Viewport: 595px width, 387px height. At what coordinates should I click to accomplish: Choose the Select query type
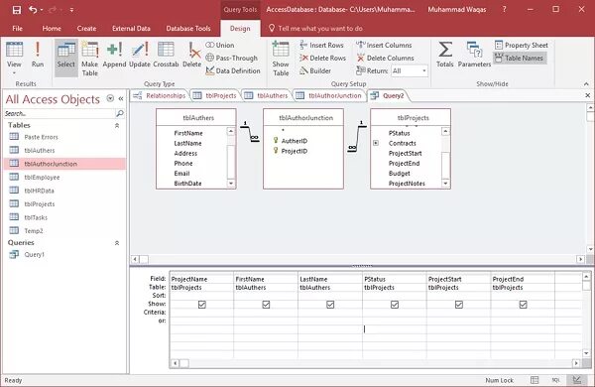click(66, 58)
